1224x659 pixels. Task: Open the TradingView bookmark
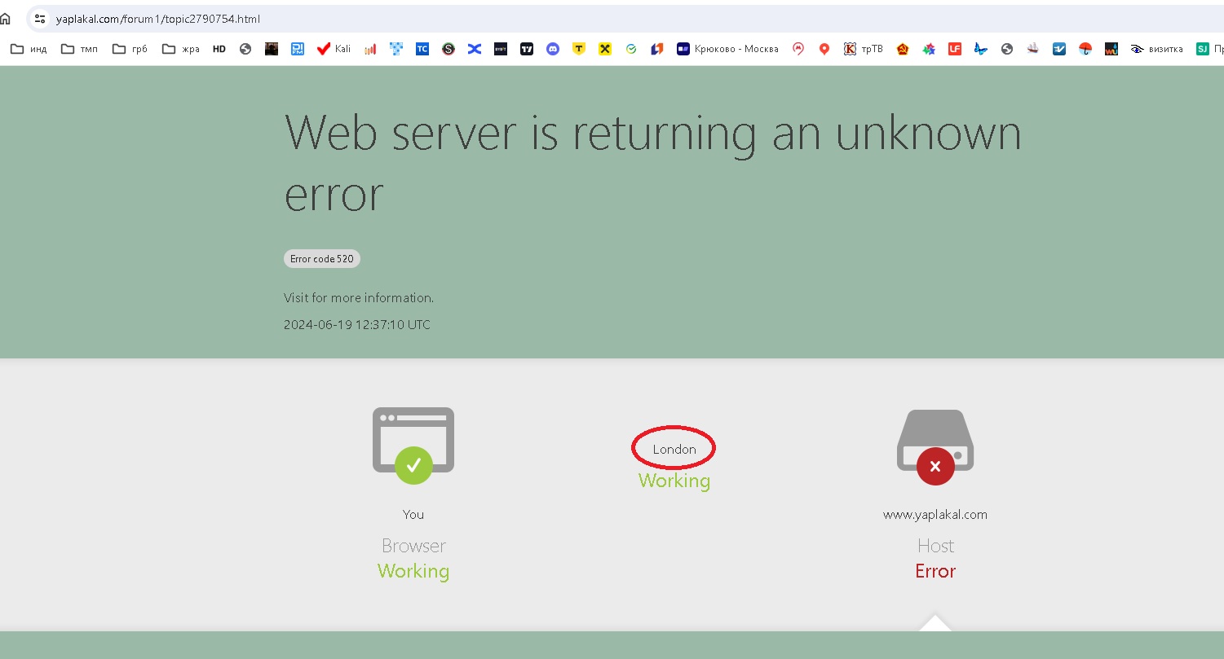point(527,49)
